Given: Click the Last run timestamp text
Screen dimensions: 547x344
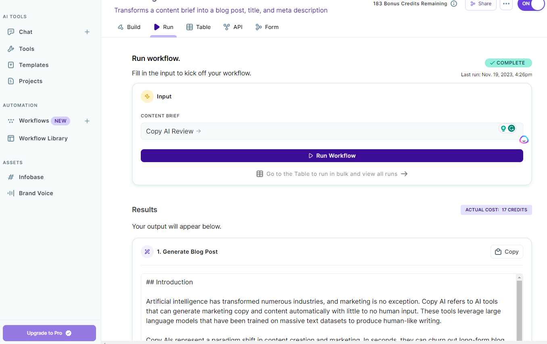Looking at the screenshot, I should tap(497, 75).
